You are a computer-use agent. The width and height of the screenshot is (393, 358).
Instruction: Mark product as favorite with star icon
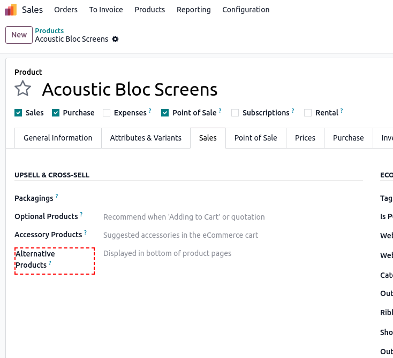[x=22, y=89]
